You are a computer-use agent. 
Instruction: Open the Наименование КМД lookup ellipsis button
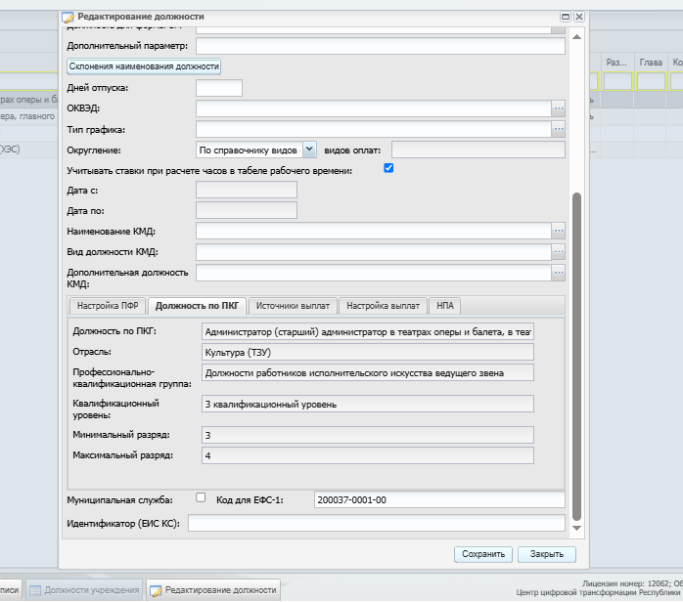[x=559, y=231]
